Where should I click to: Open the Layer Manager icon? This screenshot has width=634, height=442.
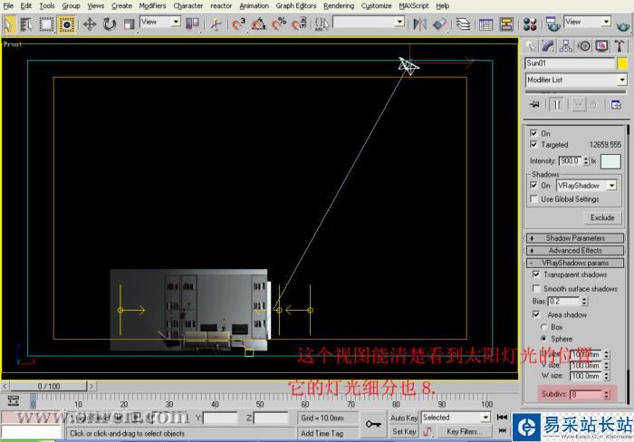click(464, 24)
